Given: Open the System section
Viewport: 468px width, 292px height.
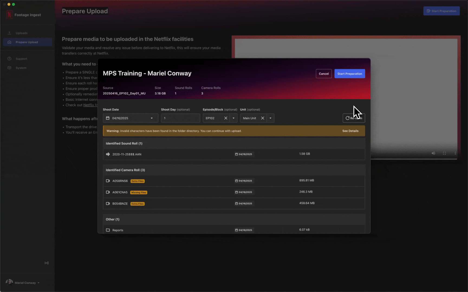Looking at the screenshot, I should (x=27, y=68).
